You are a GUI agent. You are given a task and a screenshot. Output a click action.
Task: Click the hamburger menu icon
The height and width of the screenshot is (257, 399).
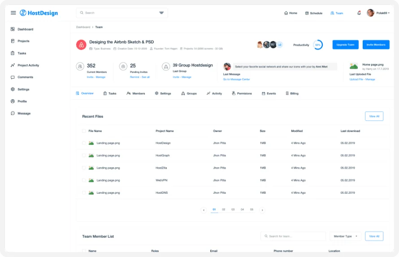[x=13, y=13]
